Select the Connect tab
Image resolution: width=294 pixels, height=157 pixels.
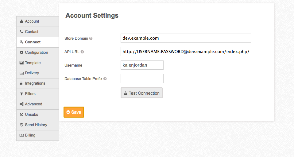tap(33, 42)
